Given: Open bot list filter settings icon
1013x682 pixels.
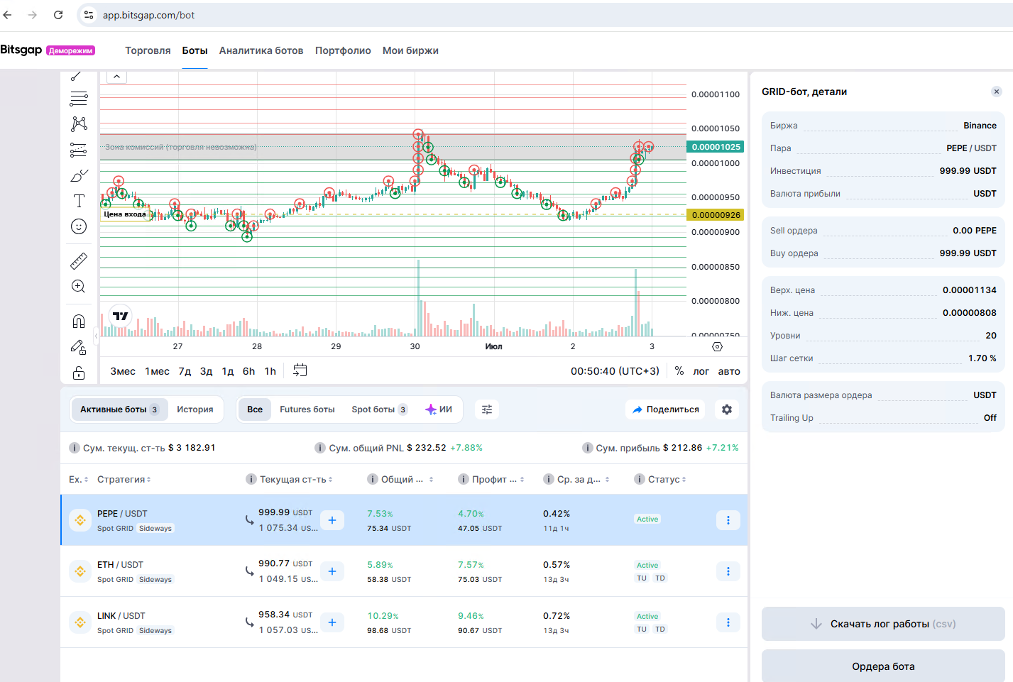Looking at the screenshot, I should point(487,409).
